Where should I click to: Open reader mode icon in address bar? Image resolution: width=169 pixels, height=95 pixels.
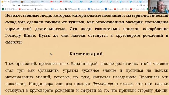coord(138,6)
